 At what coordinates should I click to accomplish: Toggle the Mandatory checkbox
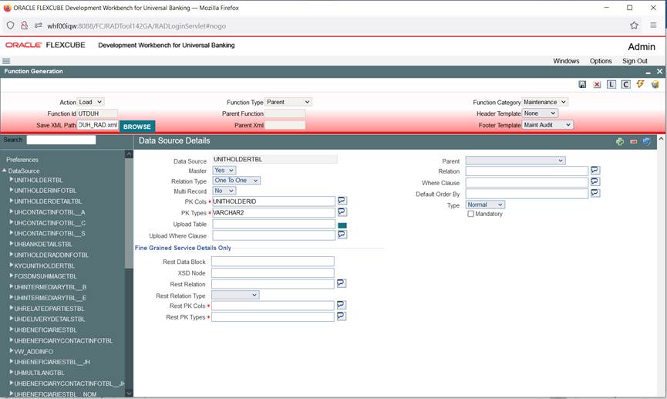(470, 214)
